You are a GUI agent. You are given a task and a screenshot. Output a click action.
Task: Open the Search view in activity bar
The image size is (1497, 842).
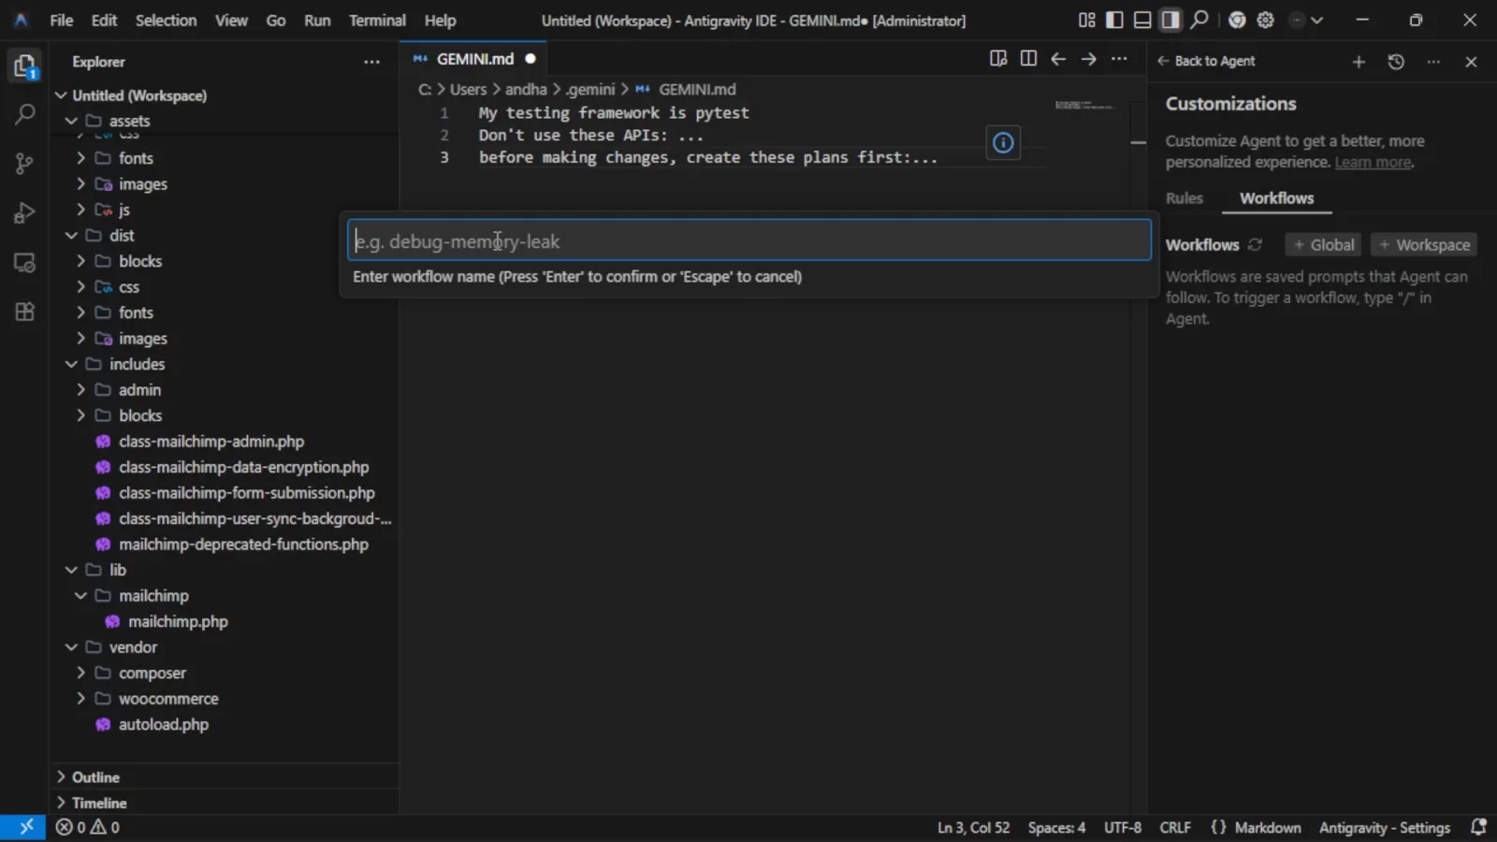24,115
